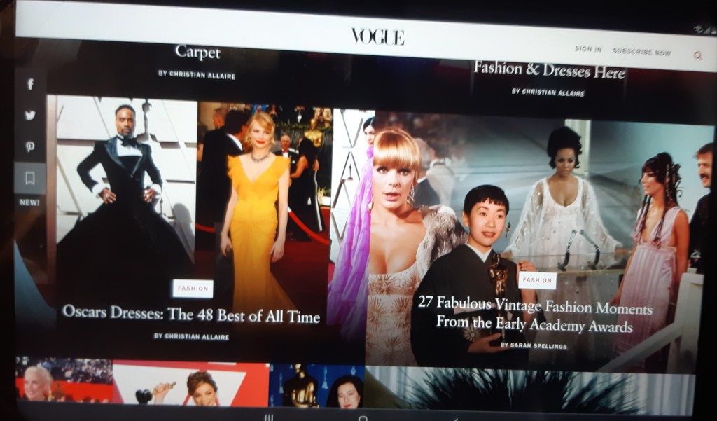Share the page on Facebook
This screenshot has width=717, height=421.
point(30,85)
